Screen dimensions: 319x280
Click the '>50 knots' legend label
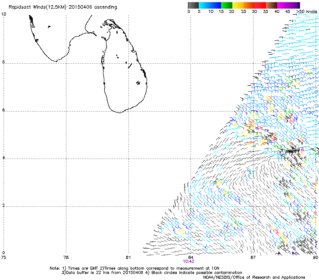(307, 12)
